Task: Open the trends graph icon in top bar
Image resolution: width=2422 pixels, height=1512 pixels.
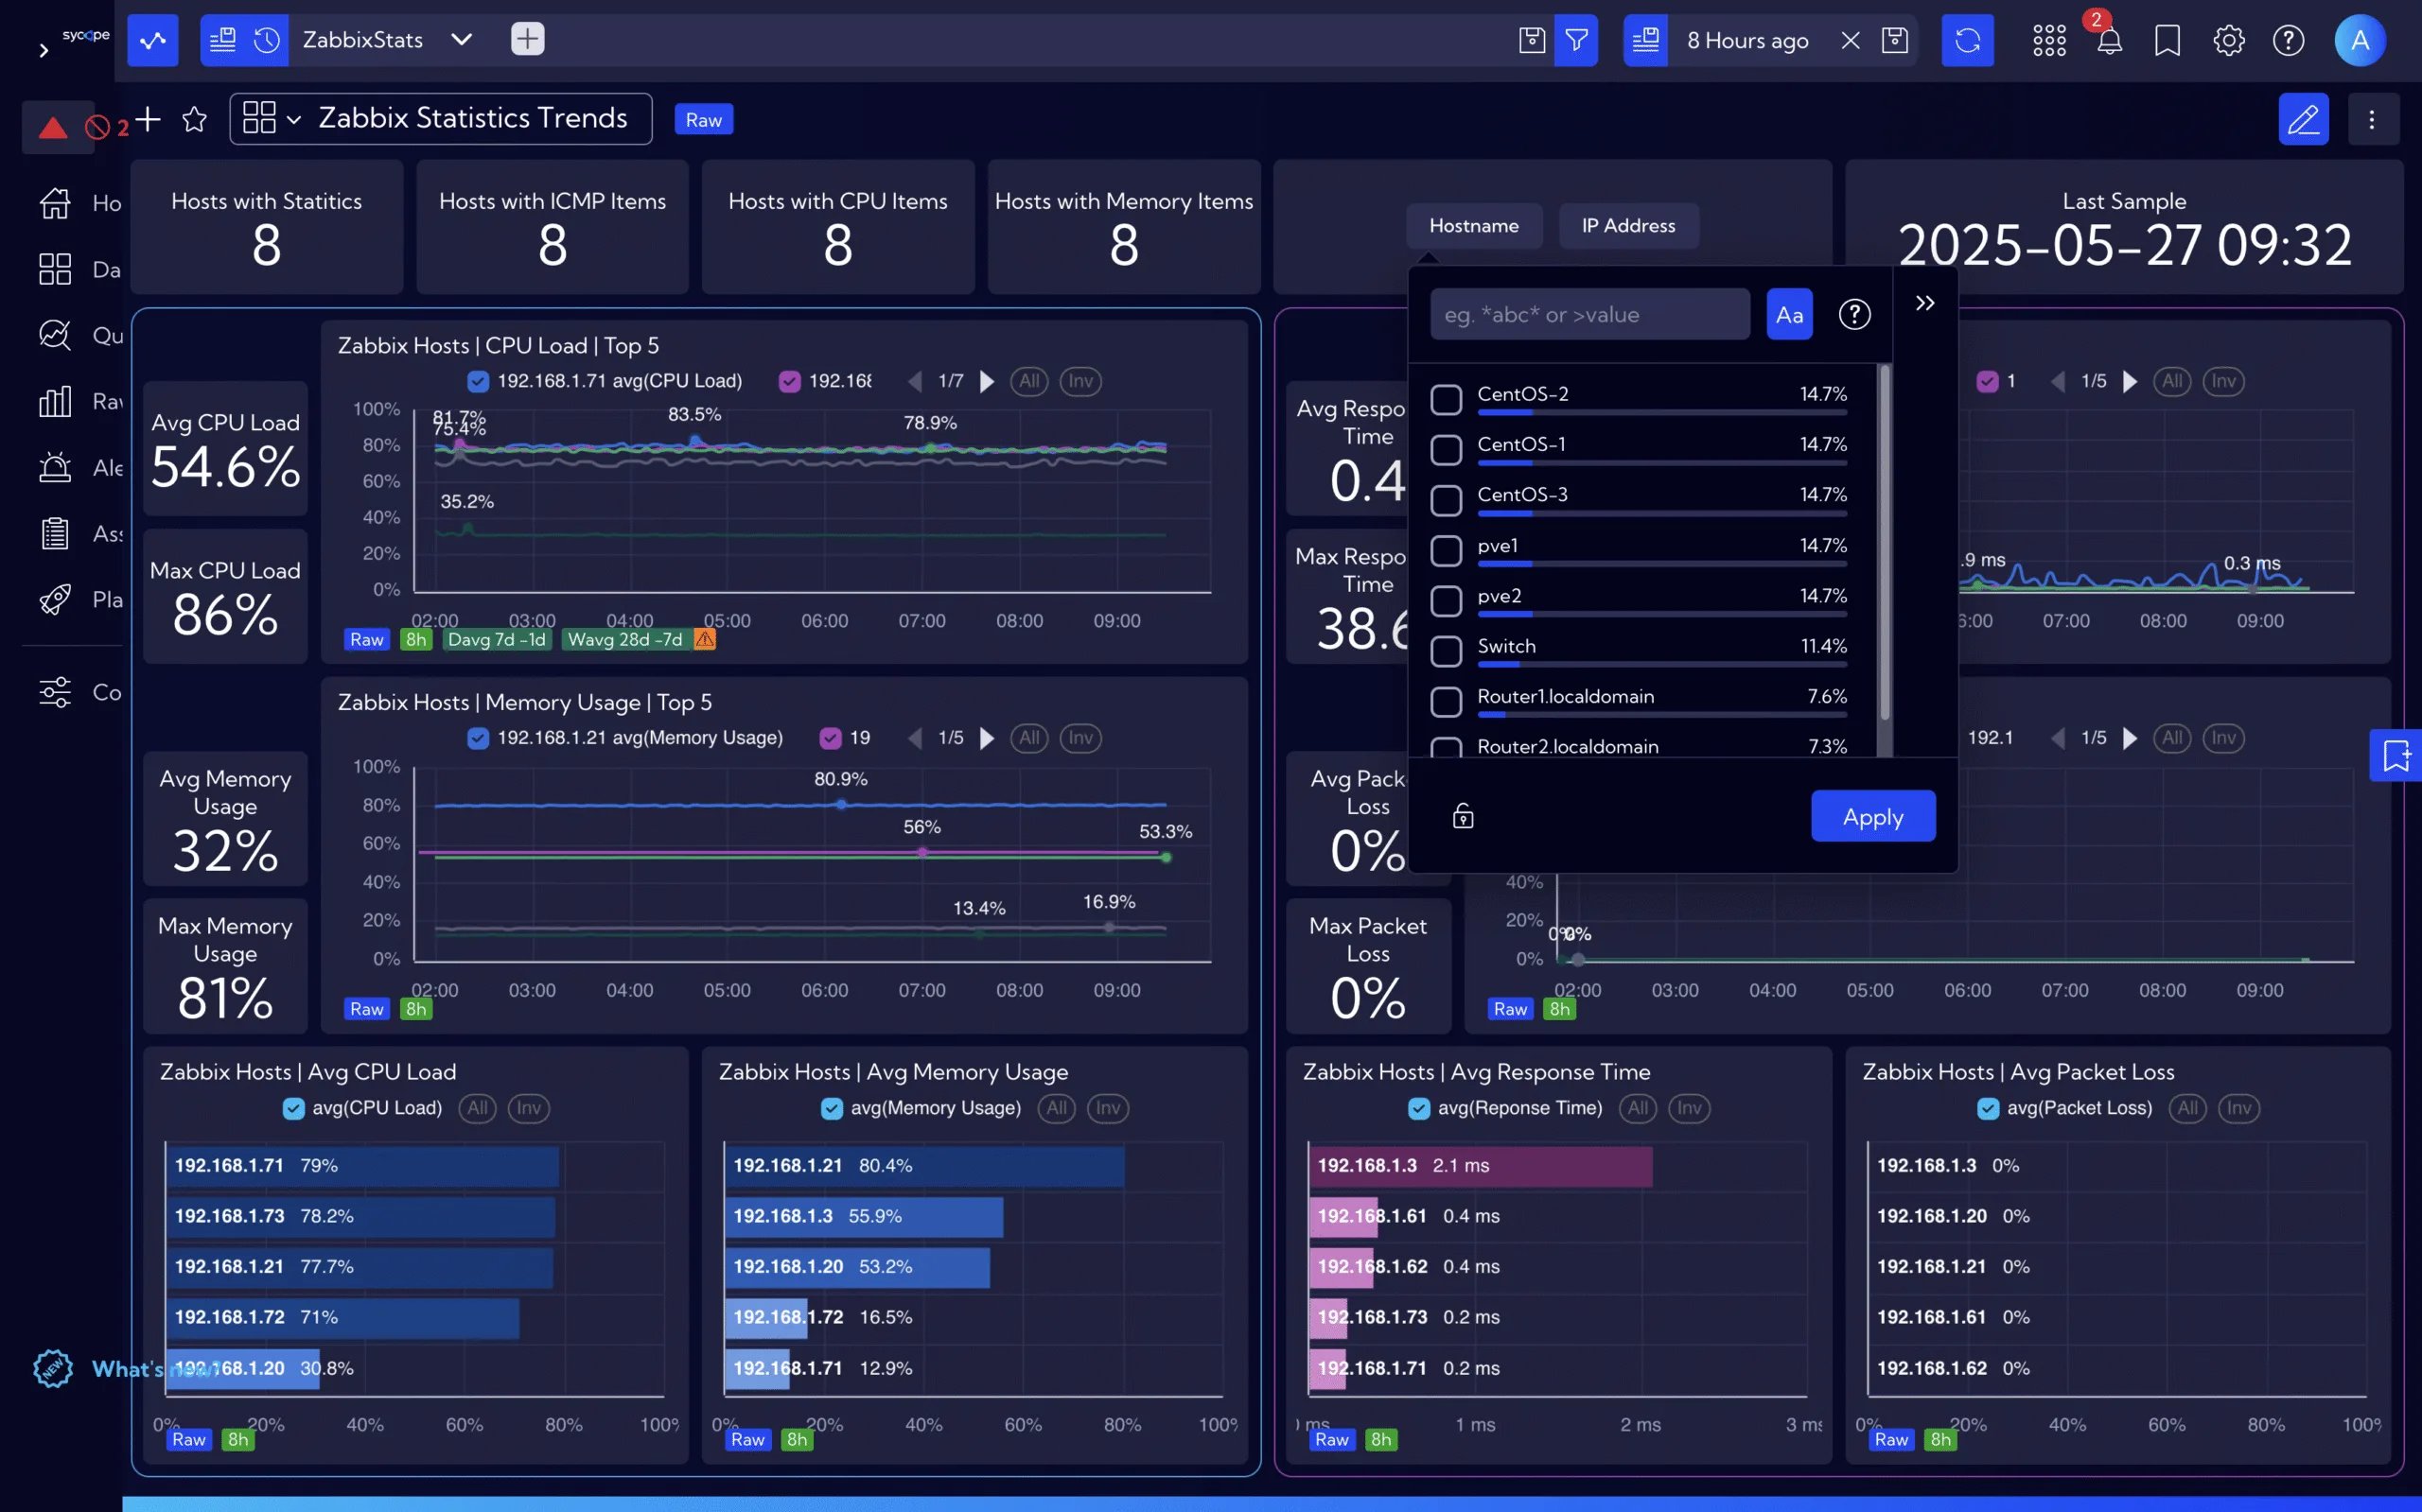Action: [153, 40]
